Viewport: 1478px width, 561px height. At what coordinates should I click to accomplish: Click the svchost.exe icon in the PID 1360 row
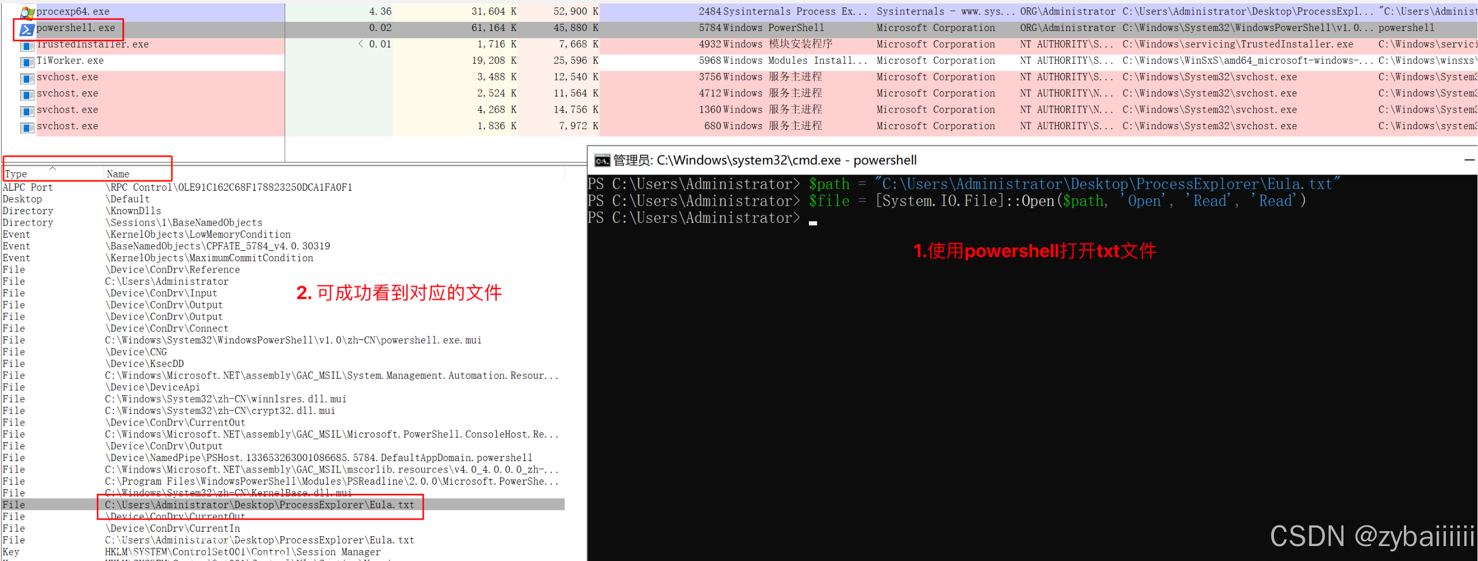pos(27,111)
